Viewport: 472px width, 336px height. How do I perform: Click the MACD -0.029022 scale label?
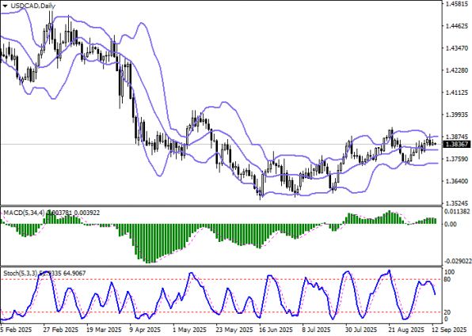point(459,261)
